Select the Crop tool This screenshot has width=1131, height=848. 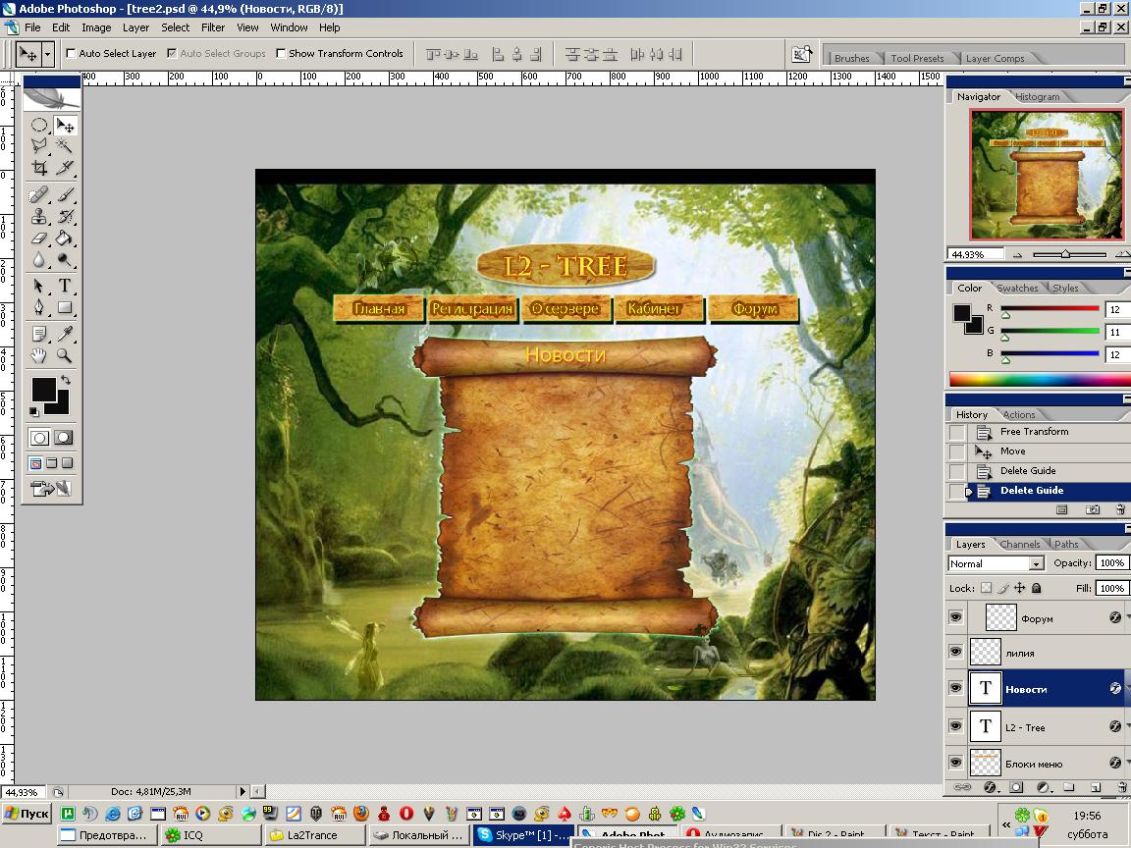(39, 168)
